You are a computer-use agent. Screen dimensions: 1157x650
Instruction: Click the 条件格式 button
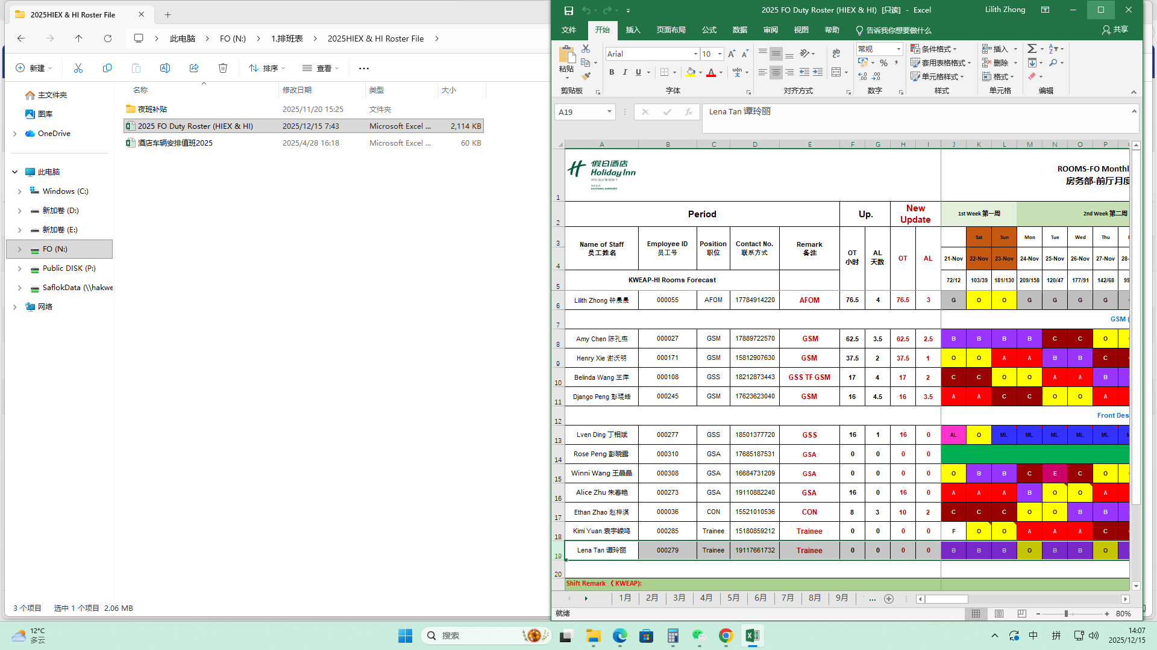click(933, 49)
